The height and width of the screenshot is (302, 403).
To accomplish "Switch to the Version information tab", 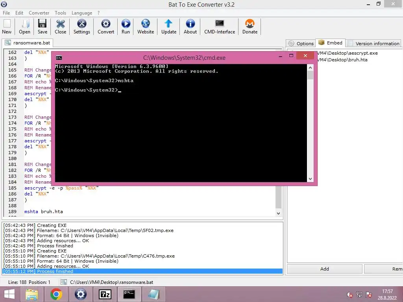I will (373, 43).
